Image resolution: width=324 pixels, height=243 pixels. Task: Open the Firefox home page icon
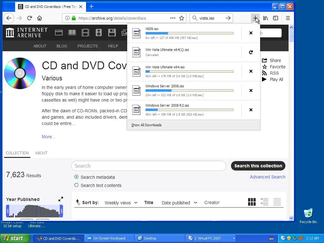(x=40, y=18)
